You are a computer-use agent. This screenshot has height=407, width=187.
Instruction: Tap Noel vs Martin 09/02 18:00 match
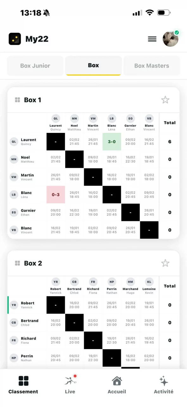click(93, 159)
